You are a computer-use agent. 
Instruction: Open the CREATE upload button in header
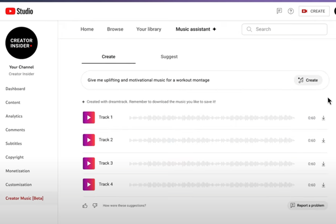coord(314,11)
